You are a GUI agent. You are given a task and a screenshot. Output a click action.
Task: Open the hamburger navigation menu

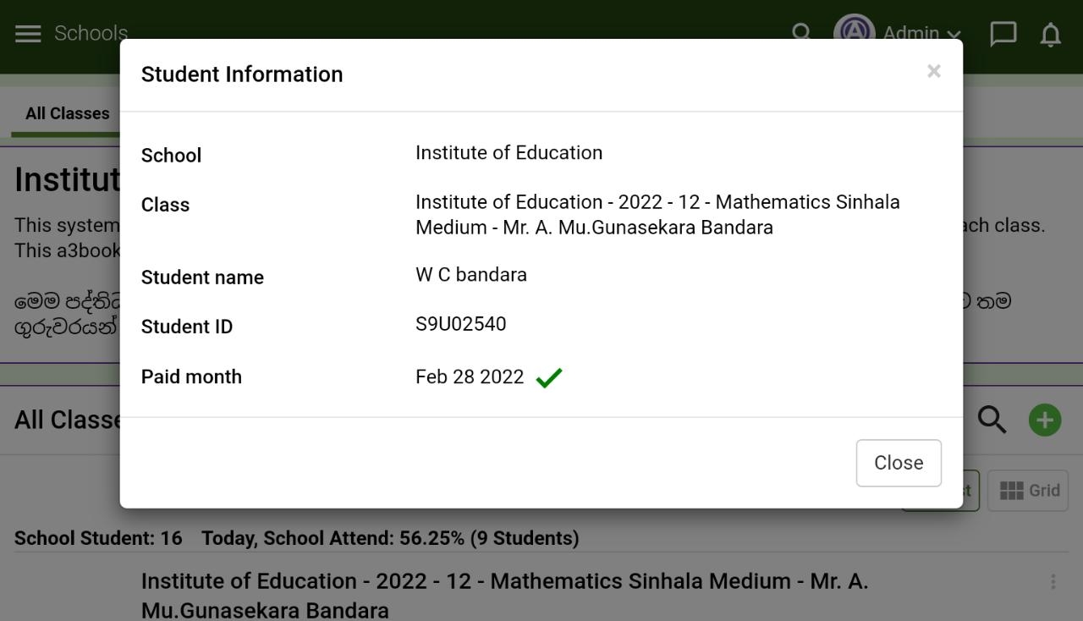coord(28,33)
